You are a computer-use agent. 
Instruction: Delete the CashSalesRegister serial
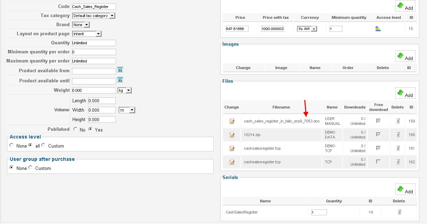(x=399, y=212)
